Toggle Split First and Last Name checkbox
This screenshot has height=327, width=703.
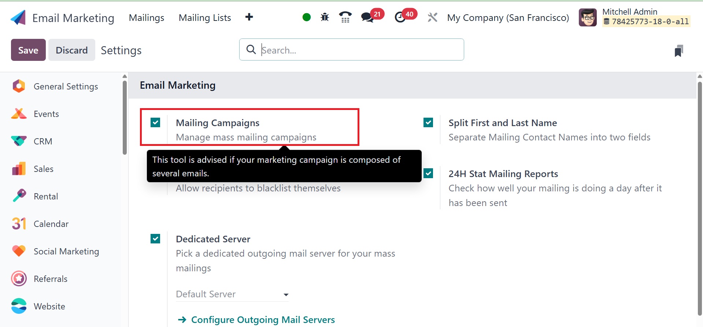[x=428, y=122]
